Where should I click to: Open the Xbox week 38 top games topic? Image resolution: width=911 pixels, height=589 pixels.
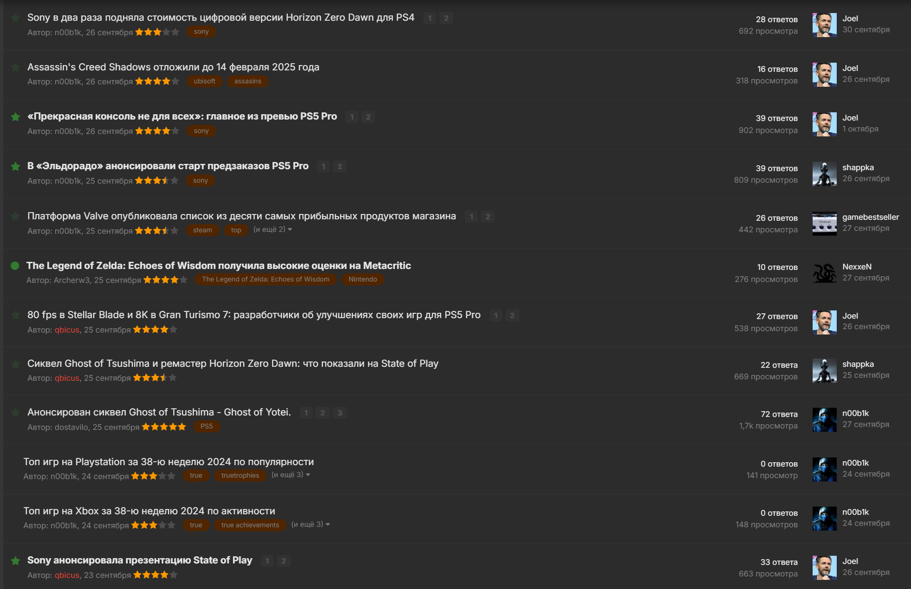[150, 511]
